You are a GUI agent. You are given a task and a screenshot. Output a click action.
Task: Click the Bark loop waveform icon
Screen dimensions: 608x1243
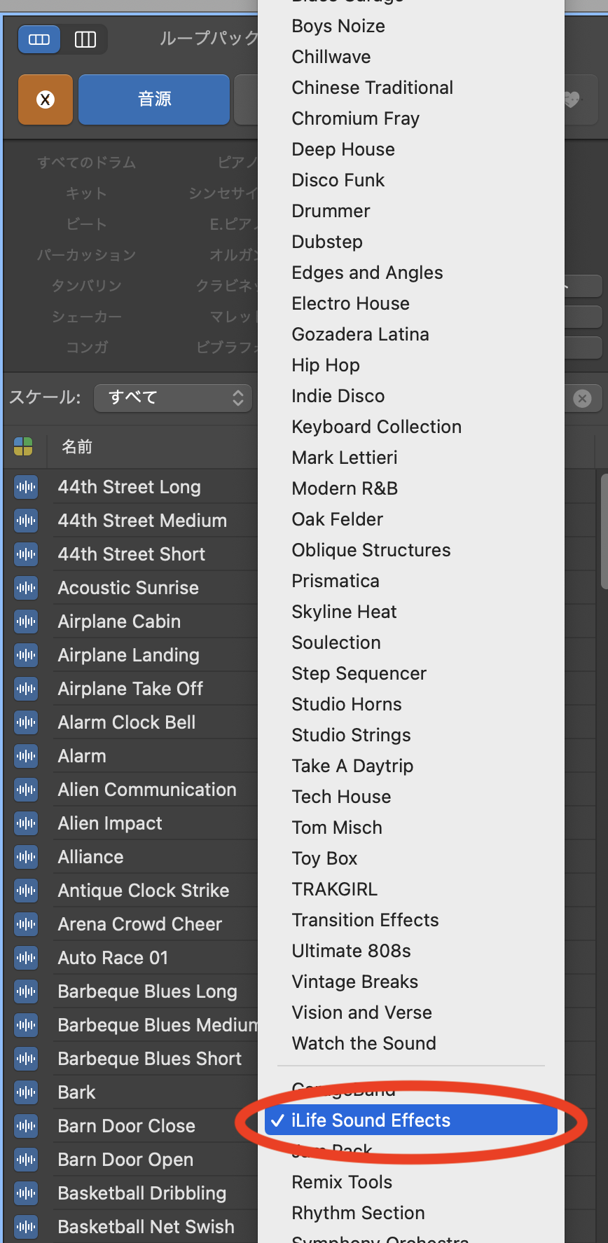(26, 1092)
